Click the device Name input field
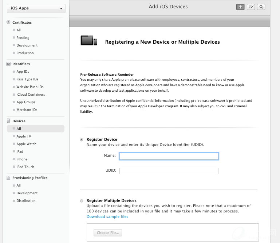The height and width of the screenshot is (243, 280). tap(169, 156)
